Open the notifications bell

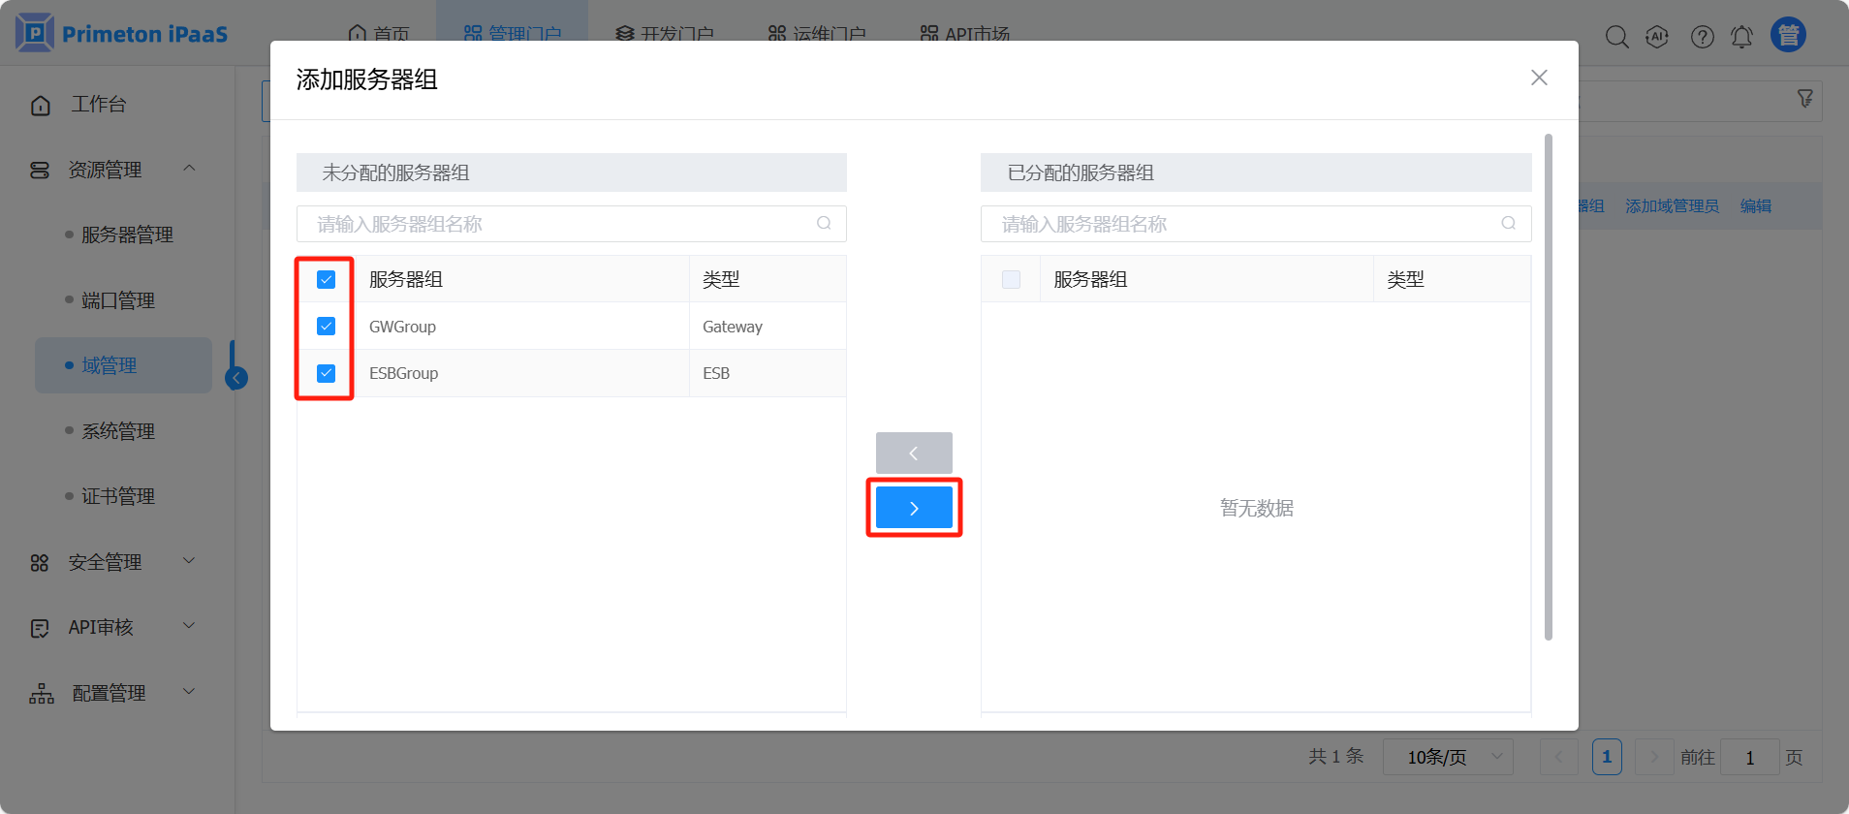[1741, 37]
